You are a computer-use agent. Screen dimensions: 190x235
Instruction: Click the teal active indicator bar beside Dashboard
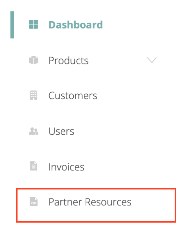12,25
